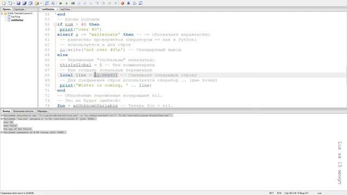Click the R/W indicator in status bar

click(x=279, y=193)
